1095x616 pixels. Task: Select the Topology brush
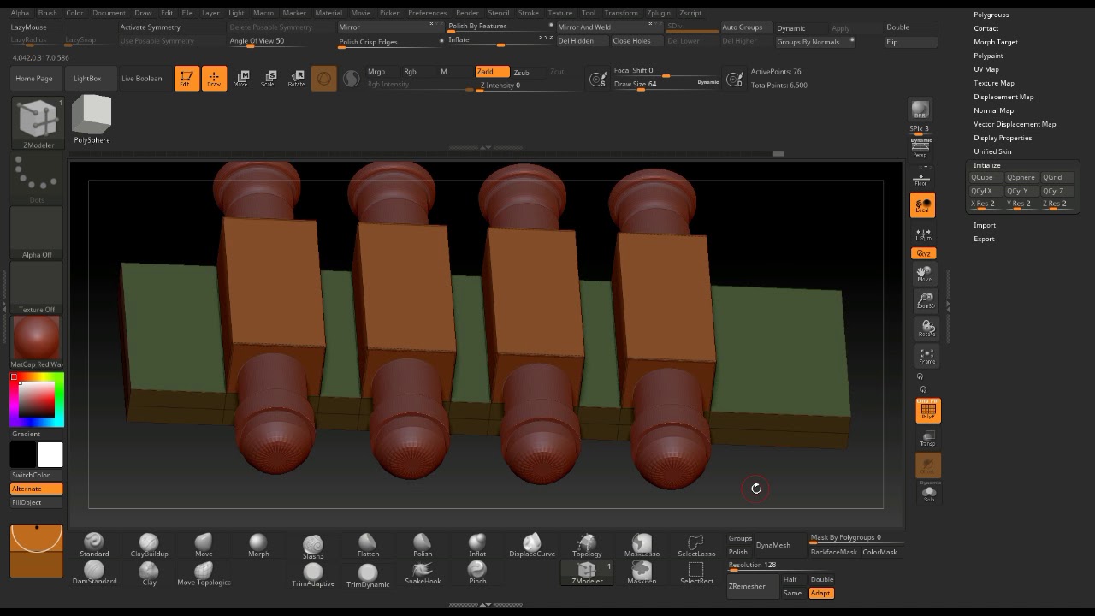[x=587, y=545]
